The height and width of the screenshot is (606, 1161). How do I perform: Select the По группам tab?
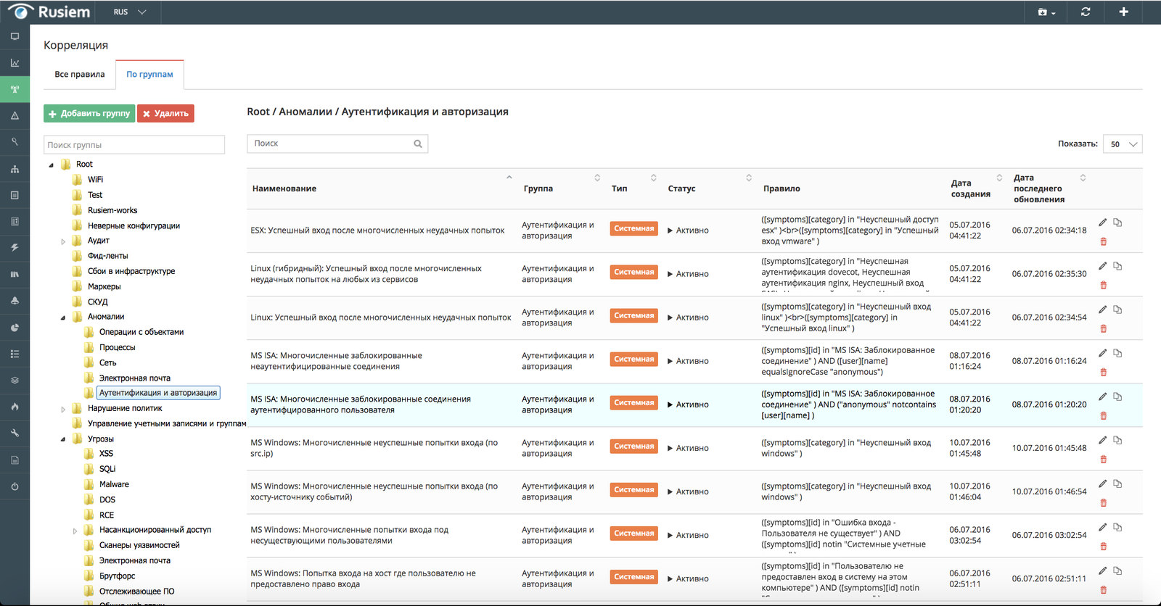pos(149,75)
